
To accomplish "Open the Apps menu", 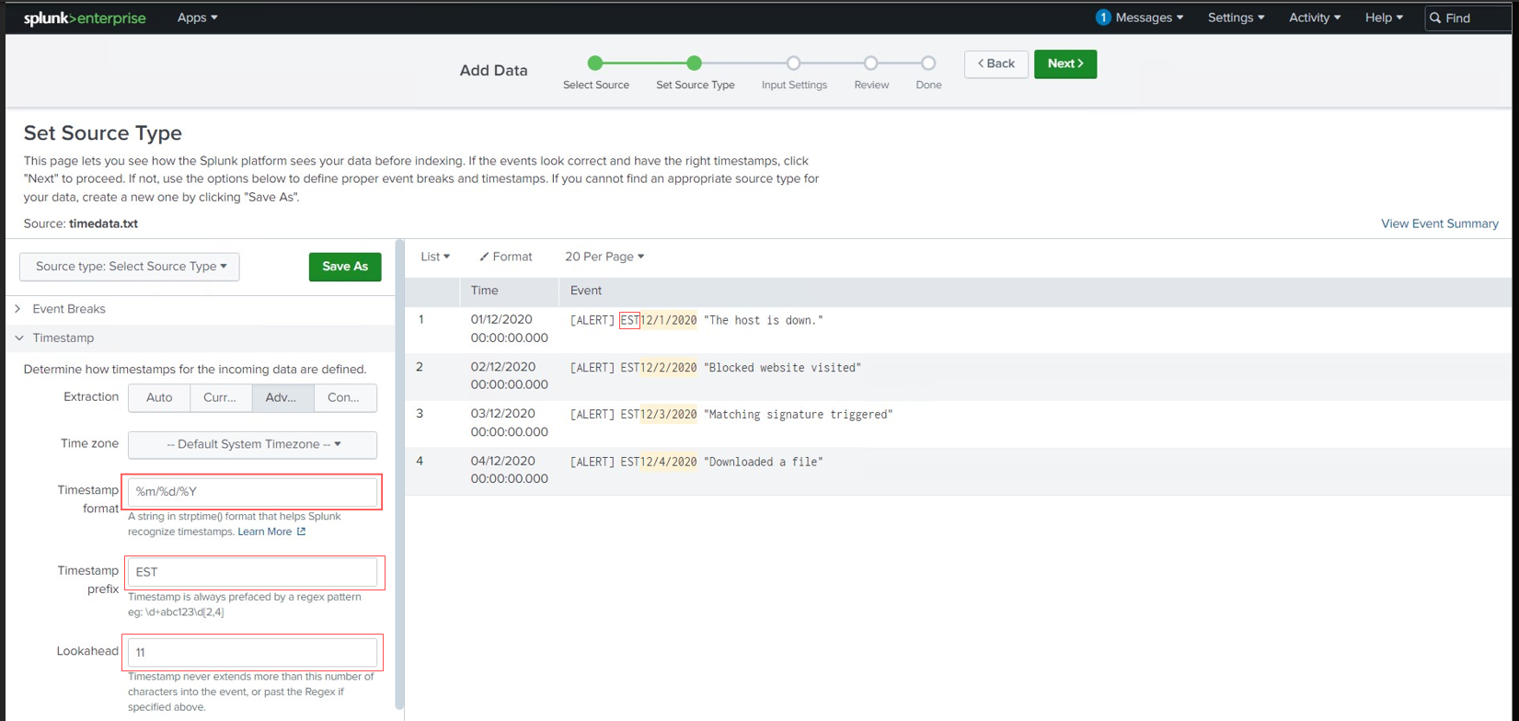I will (197, 17).
